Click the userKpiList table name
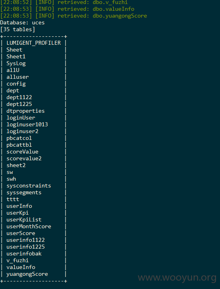Image resolution: width=220 pixels, height=289 pixels. [x=24, y=220]
